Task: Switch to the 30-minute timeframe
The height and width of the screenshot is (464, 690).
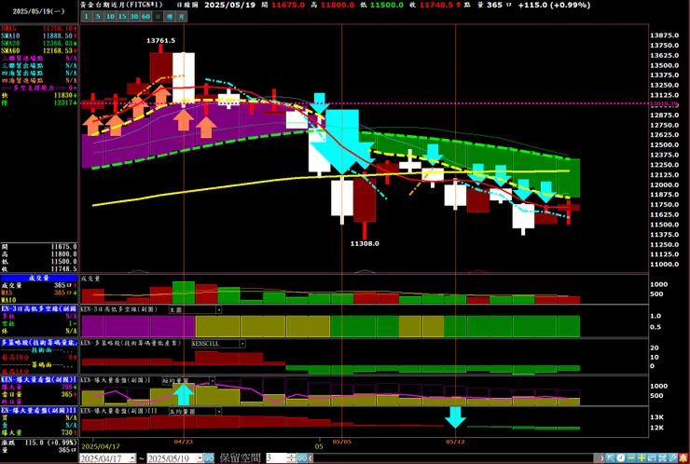Action: (134, 17)
